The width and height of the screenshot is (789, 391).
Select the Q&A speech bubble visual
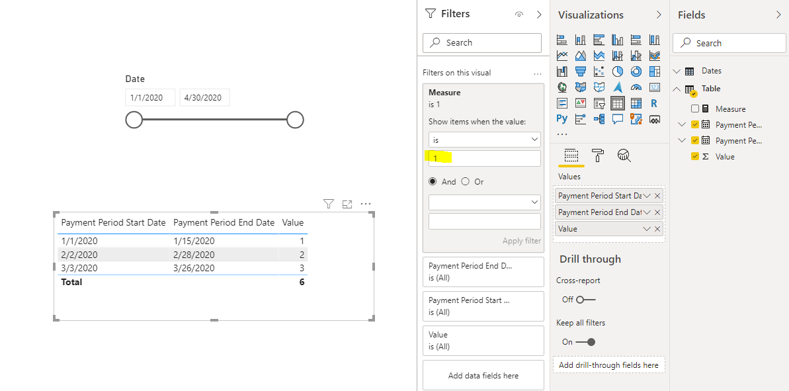(x=618, y=119)
